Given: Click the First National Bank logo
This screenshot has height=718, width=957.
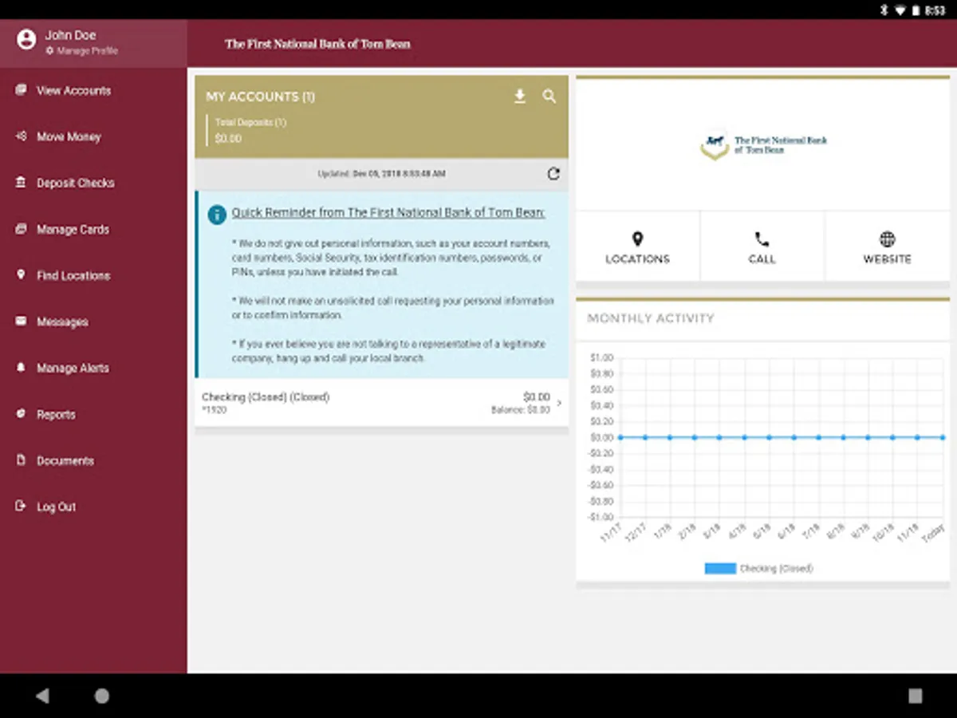Looking at the screenshot, I should click(x=763, y=144).
